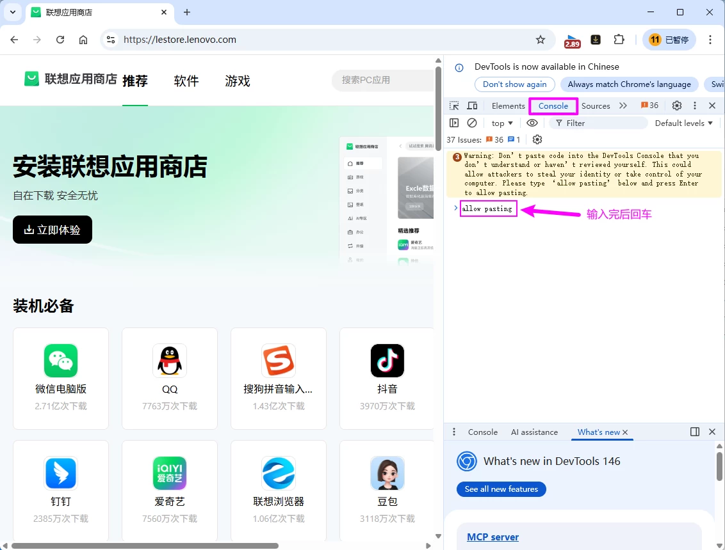Close the DevTools drawer
The height and width of the screenshot is (550, 725).
point(712,432)
